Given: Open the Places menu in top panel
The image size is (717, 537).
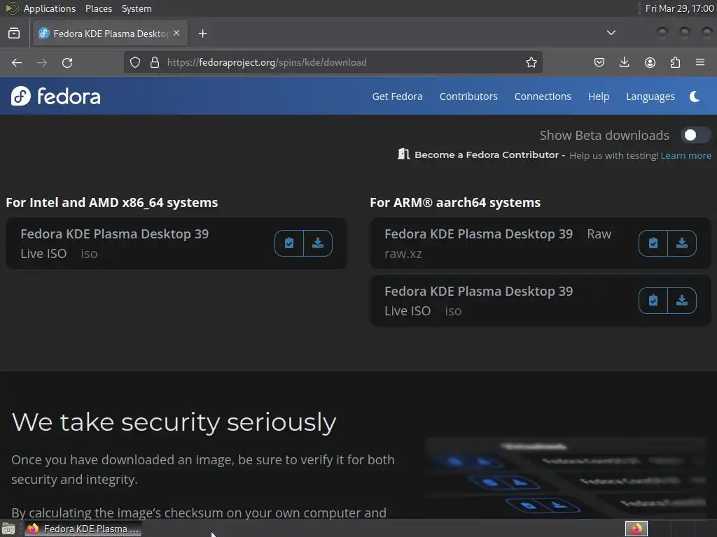Looking at the screenshot, I should tap(99, 8).
